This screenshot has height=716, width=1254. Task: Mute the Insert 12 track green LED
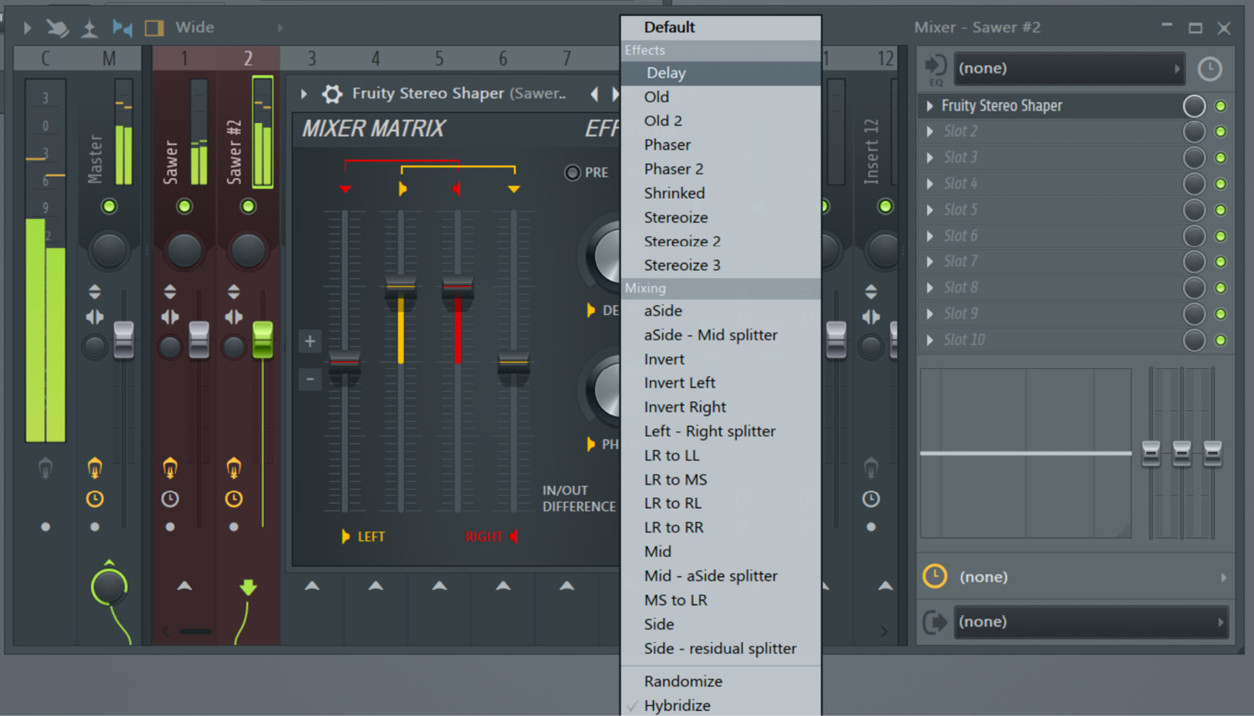885,206
